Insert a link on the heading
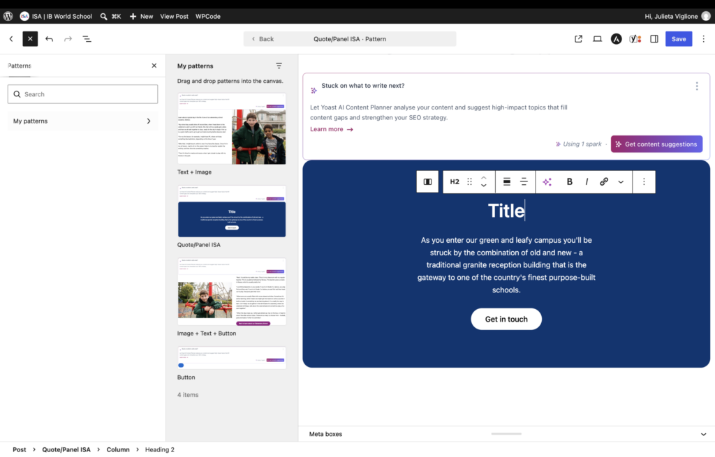715x457 pixels. pos(604,182)
